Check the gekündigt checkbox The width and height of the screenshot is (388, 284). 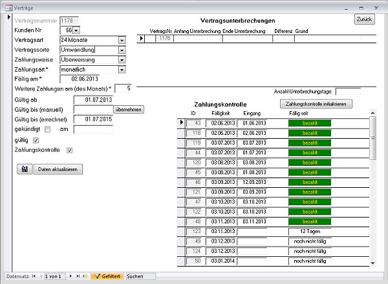tap(58, 129)
